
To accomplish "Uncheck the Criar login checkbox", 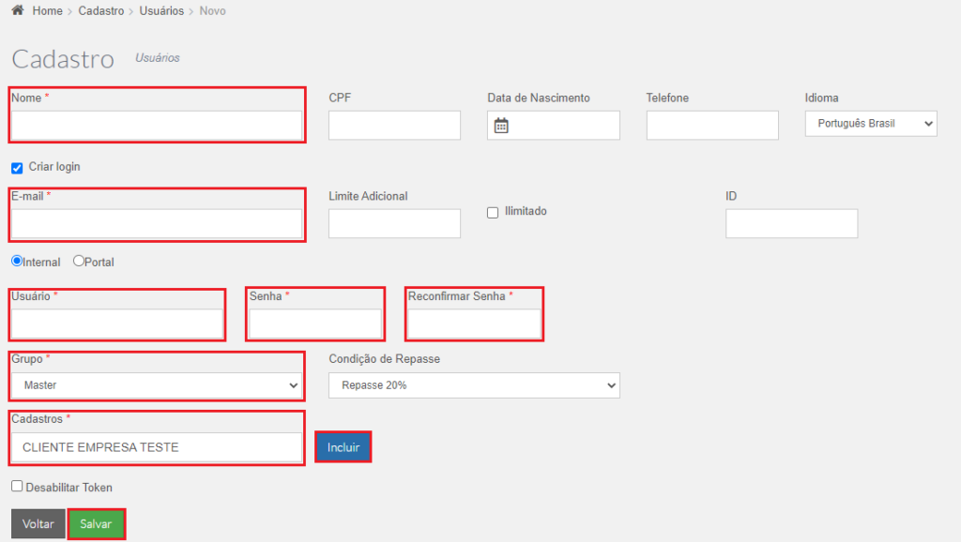I will click(x=17, y=168).
